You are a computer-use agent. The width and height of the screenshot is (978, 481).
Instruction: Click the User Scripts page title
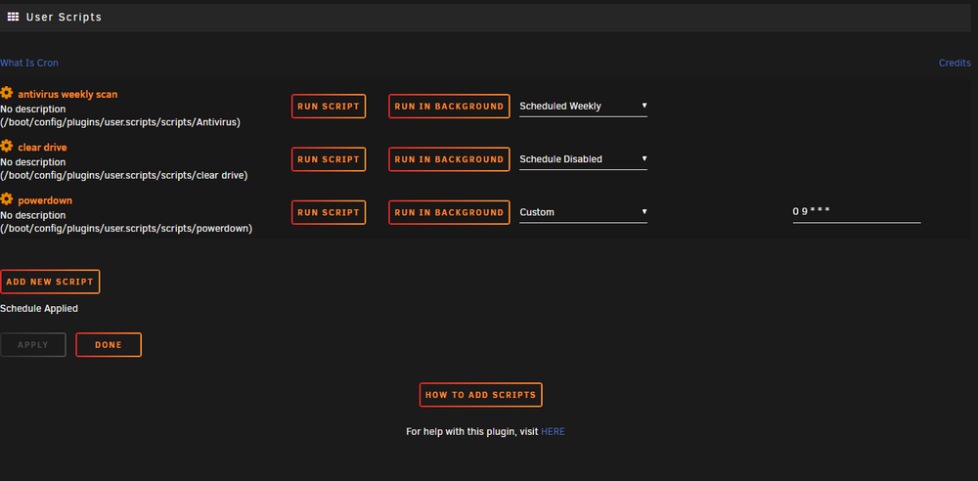(x=64, y=18)
